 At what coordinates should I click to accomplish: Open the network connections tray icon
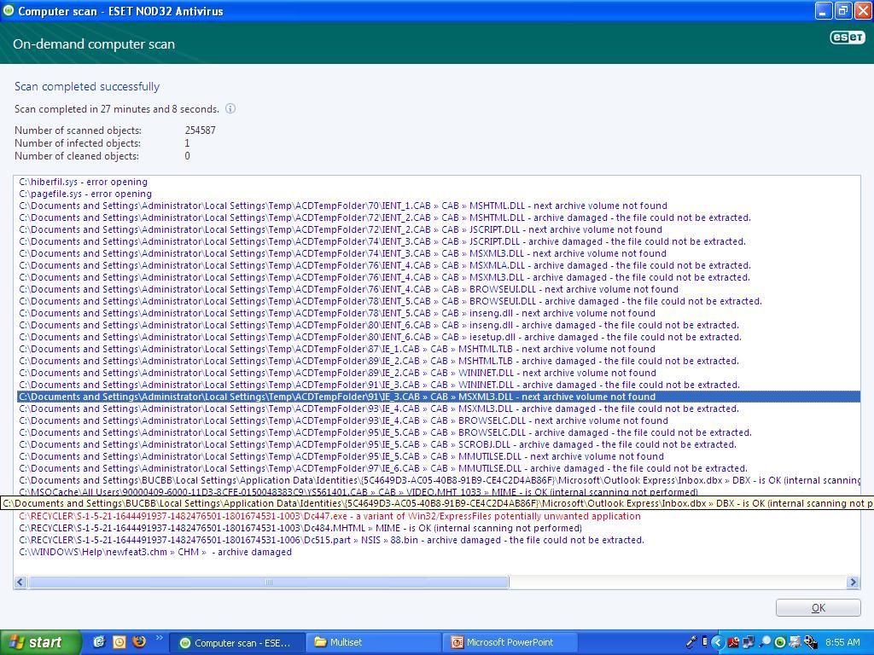coord(749,643)
